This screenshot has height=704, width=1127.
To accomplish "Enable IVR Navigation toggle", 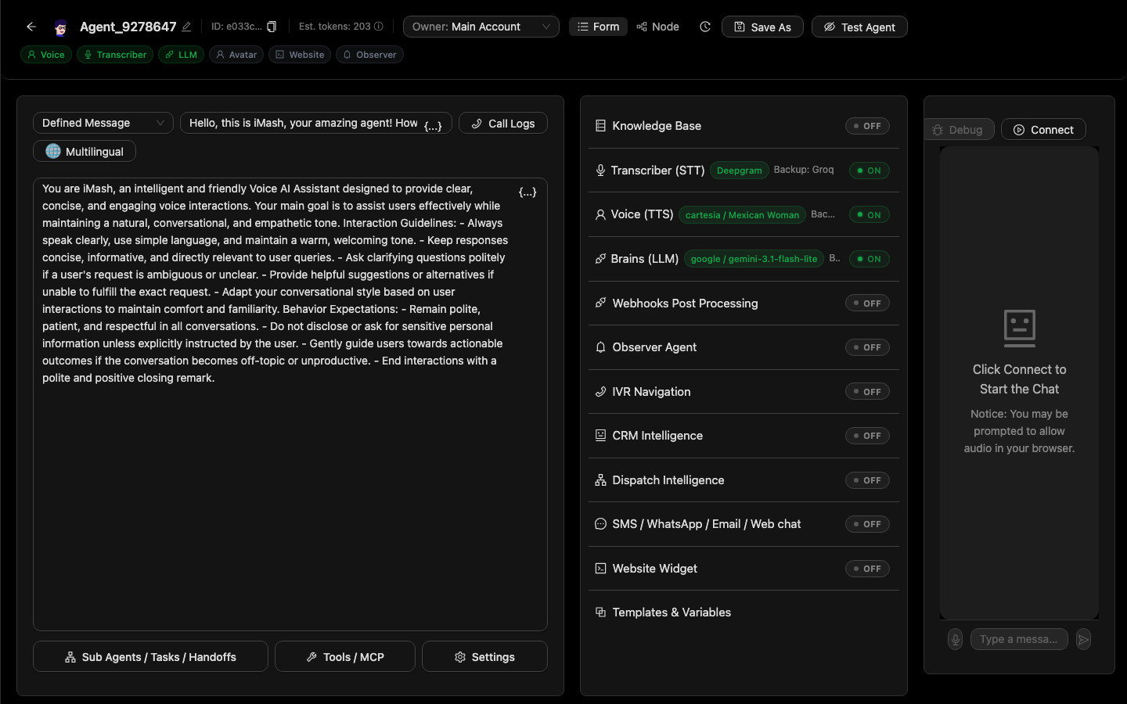I will point(867,392).
